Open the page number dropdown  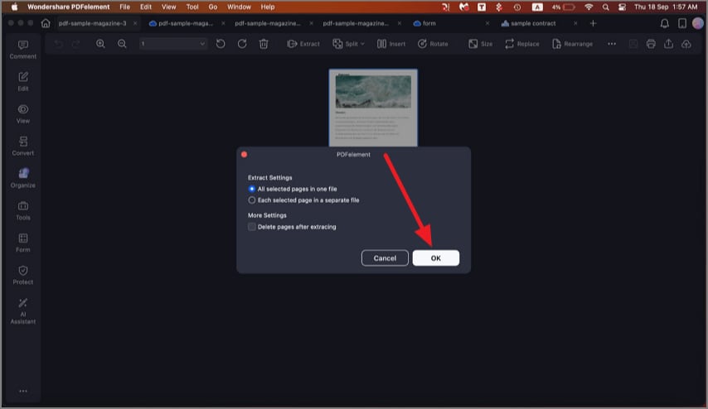tap(173, 44)
